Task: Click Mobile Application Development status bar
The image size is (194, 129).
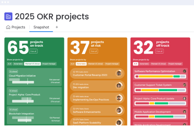Action: point(160,116)
